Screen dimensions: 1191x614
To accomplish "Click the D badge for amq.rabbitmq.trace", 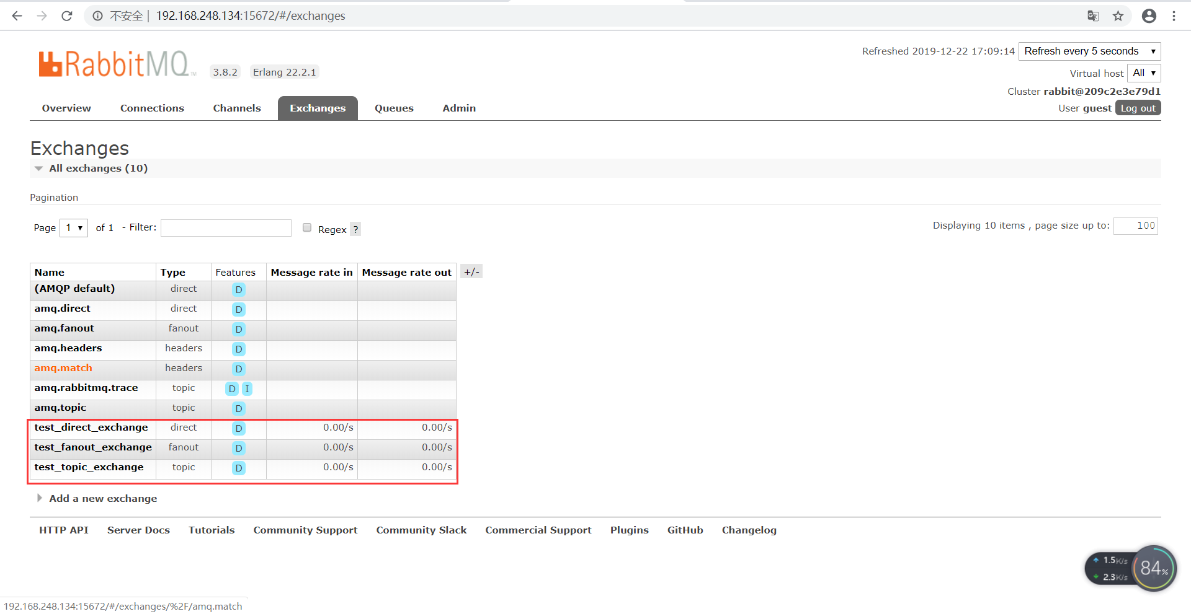I will (232, 388).
